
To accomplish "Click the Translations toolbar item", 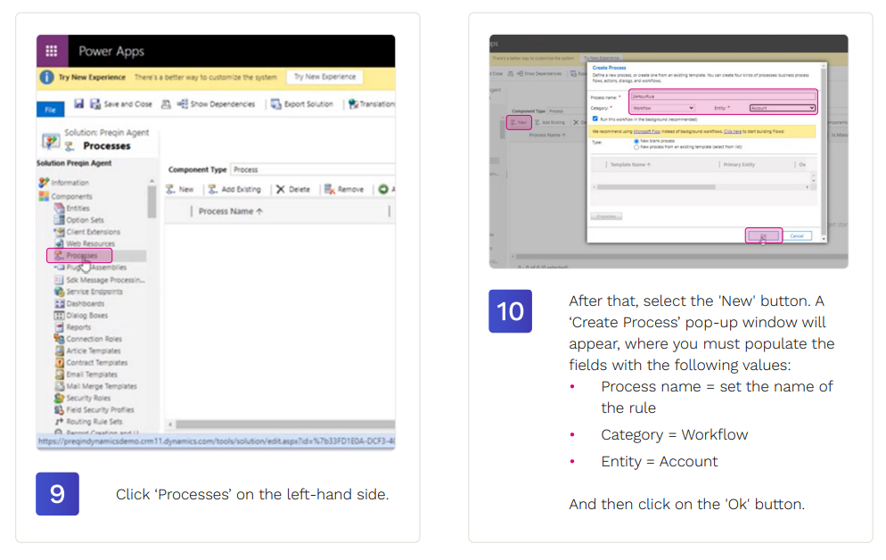I will coord(371,104).
